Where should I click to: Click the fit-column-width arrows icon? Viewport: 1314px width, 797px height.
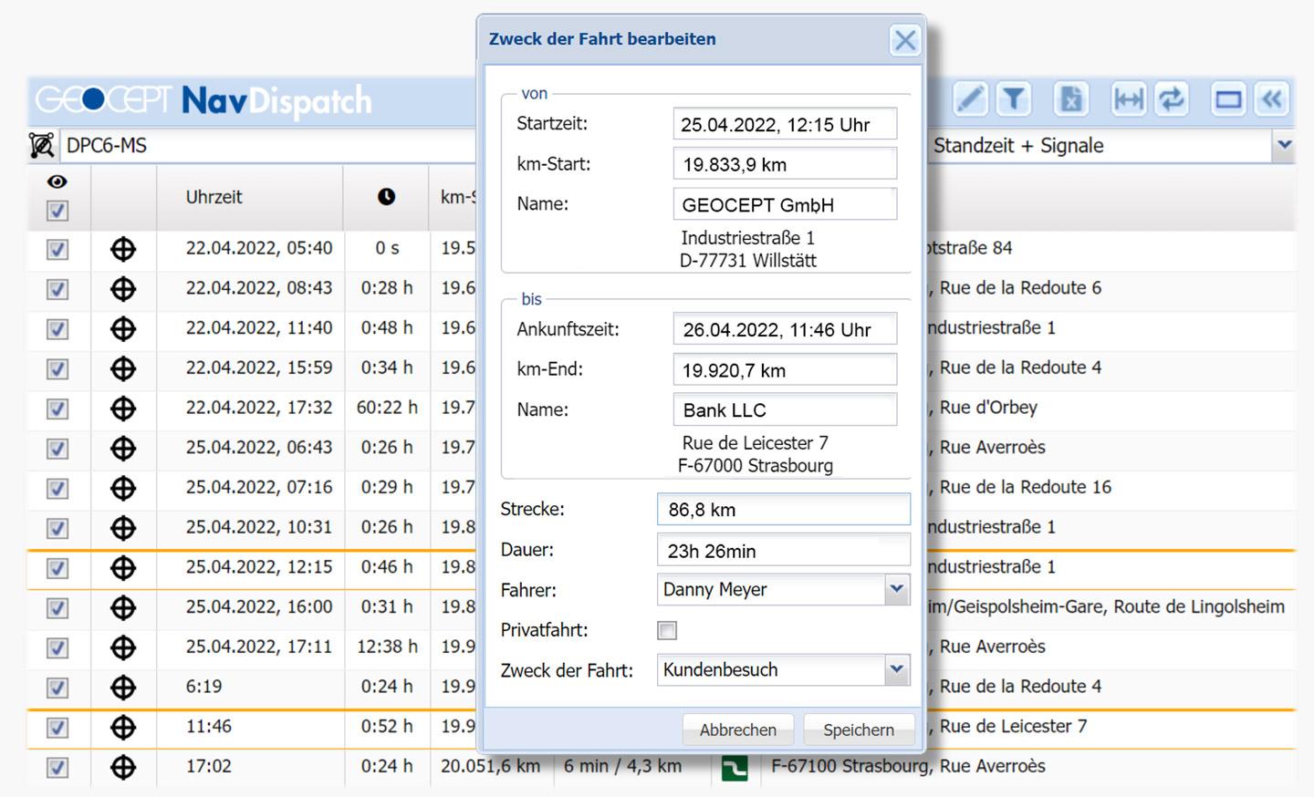[1128, 98]
